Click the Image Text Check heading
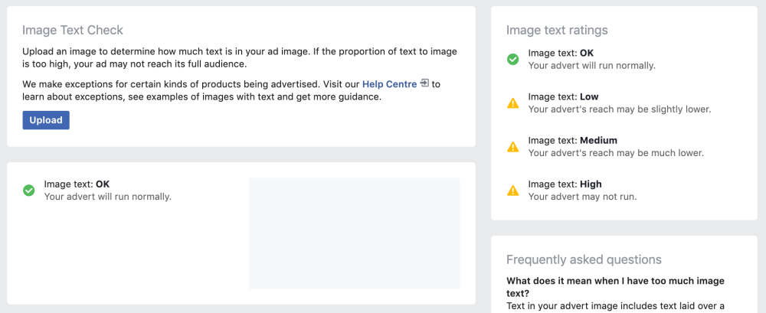The height and width of the screenshot is (313, 766). (x=73, y=31)
